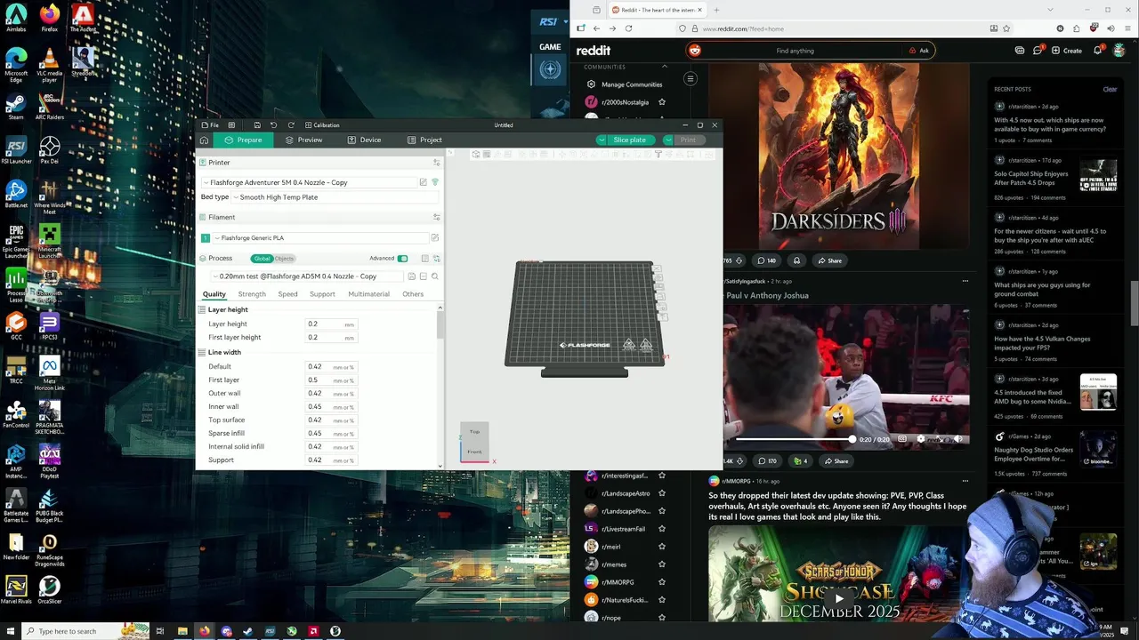Open Bed type Smooth High Temp Plate dropdown

click(335, 197)
